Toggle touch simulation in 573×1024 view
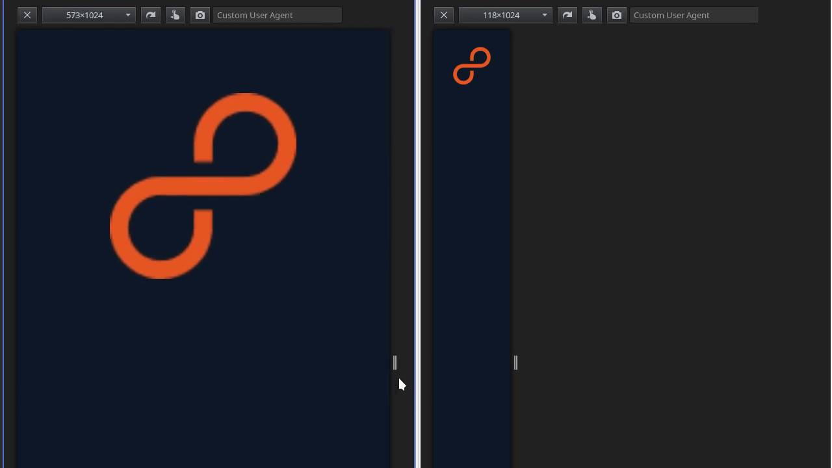 (175, 15)
